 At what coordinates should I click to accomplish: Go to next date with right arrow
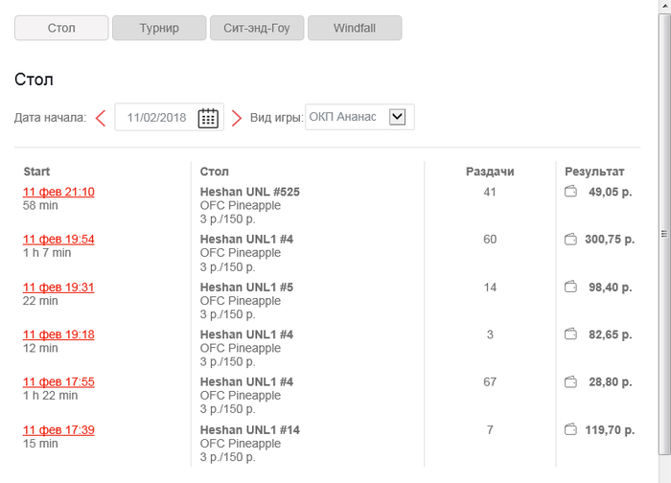coord(237,118)
